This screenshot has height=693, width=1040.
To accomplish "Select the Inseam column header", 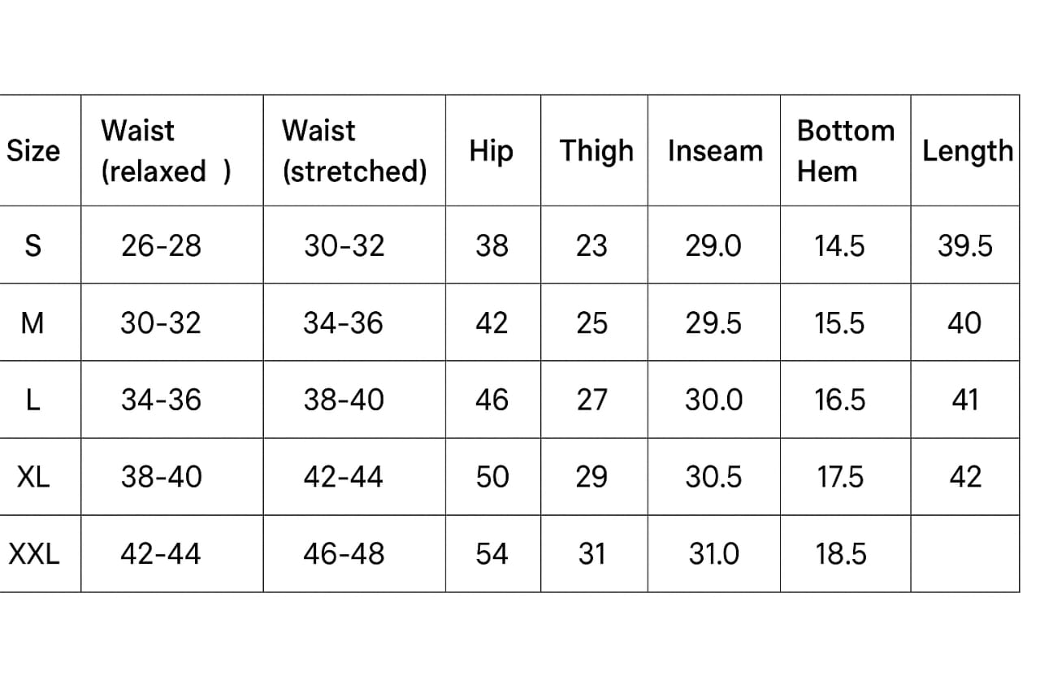I will (715, 151).
